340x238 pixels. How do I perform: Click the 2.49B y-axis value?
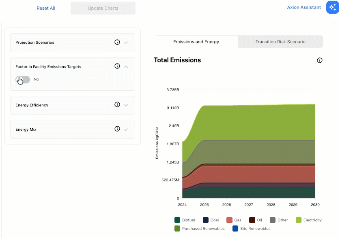click(x=174, y=126)
